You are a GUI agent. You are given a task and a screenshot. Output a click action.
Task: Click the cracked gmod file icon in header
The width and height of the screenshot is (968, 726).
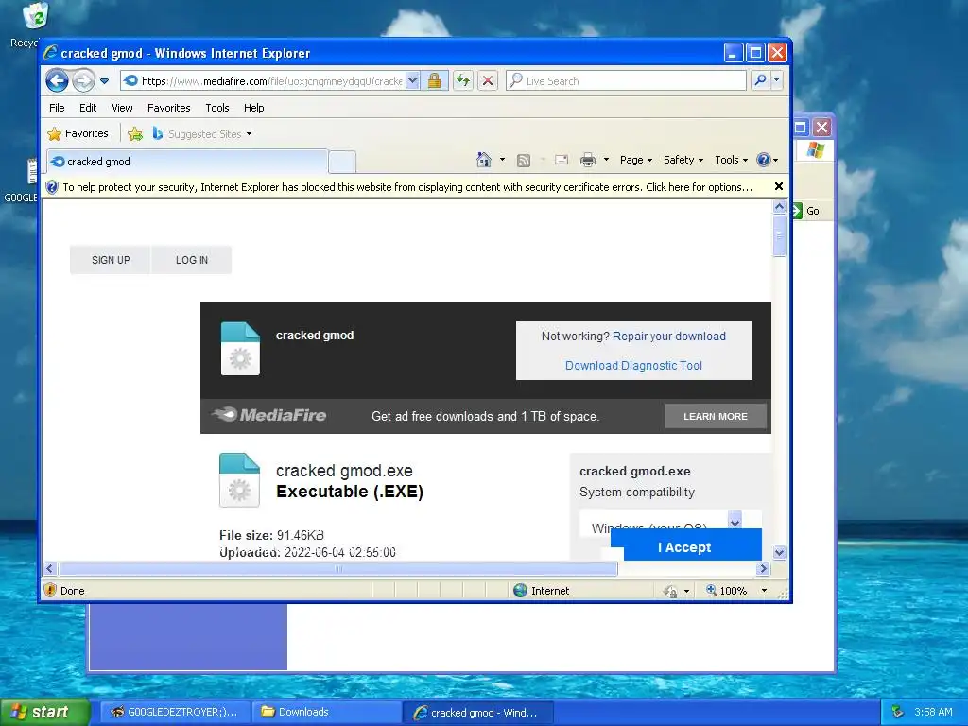click(241, 349)
